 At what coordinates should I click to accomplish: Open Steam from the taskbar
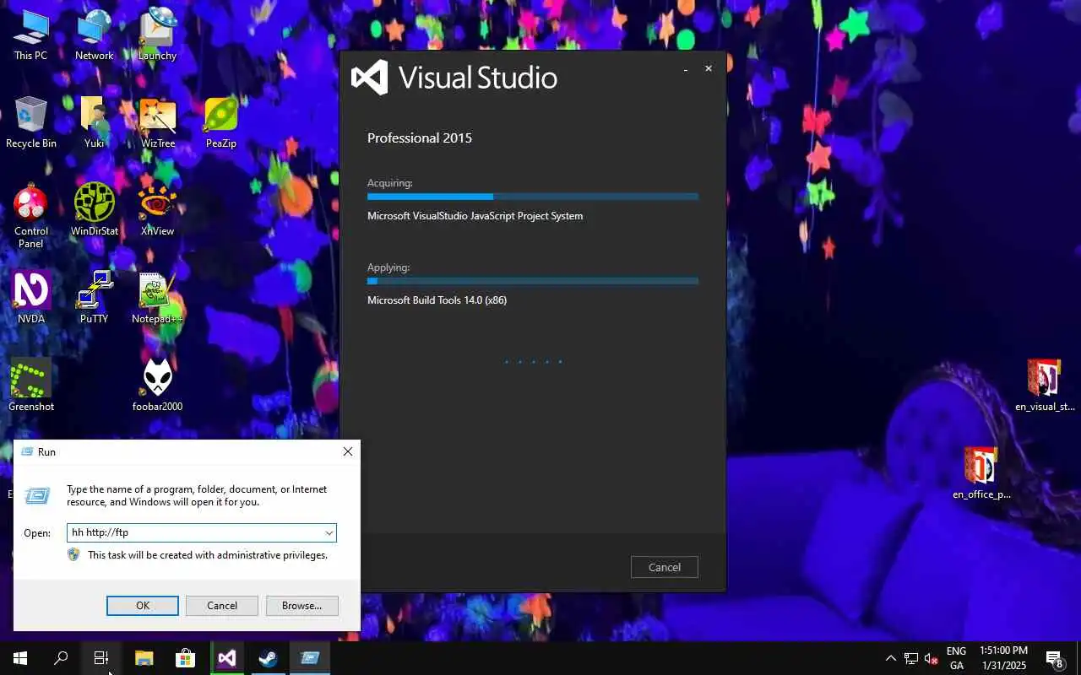click(x=268, y=658)
